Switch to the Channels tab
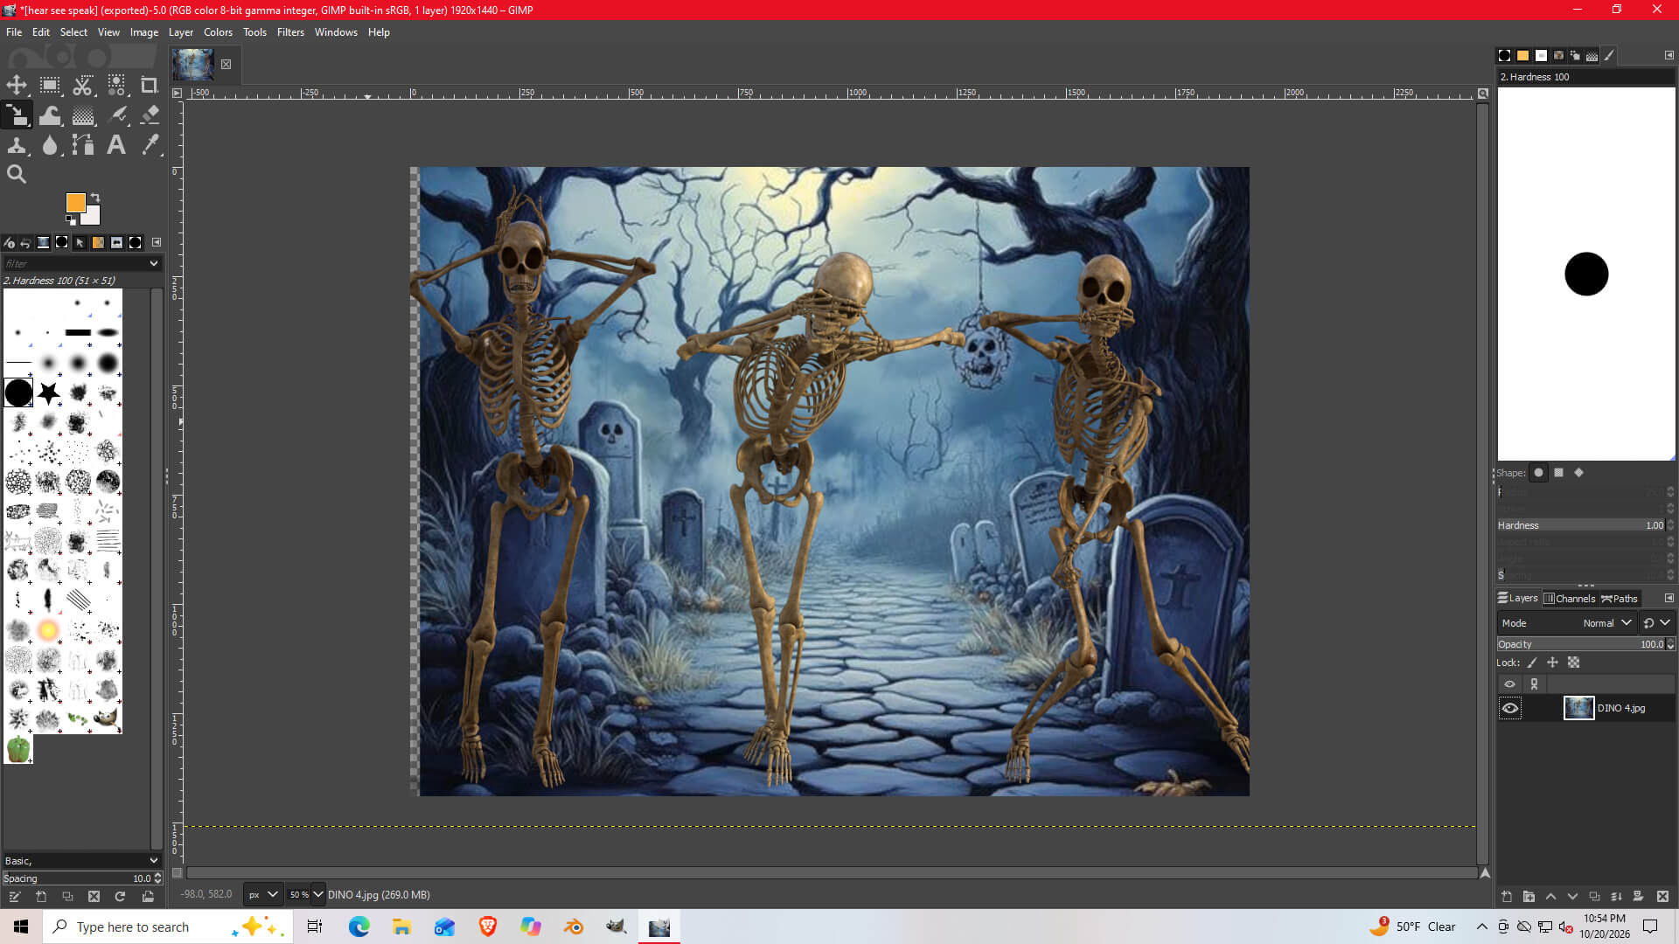Viewport: 1679px width, 944px height. (1570, 599)
